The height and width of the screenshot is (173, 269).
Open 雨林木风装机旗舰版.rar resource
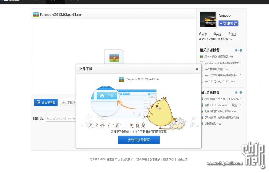[219, 57]
